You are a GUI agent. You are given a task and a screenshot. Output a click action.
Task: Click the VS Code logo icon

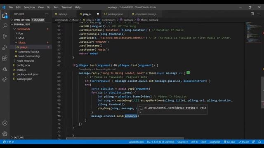click(4, 7)
